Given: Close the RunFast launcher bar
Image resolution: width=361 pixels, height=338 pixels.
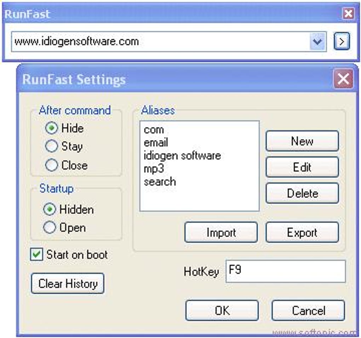Looking at the screenshot, I should coord(348,14).
